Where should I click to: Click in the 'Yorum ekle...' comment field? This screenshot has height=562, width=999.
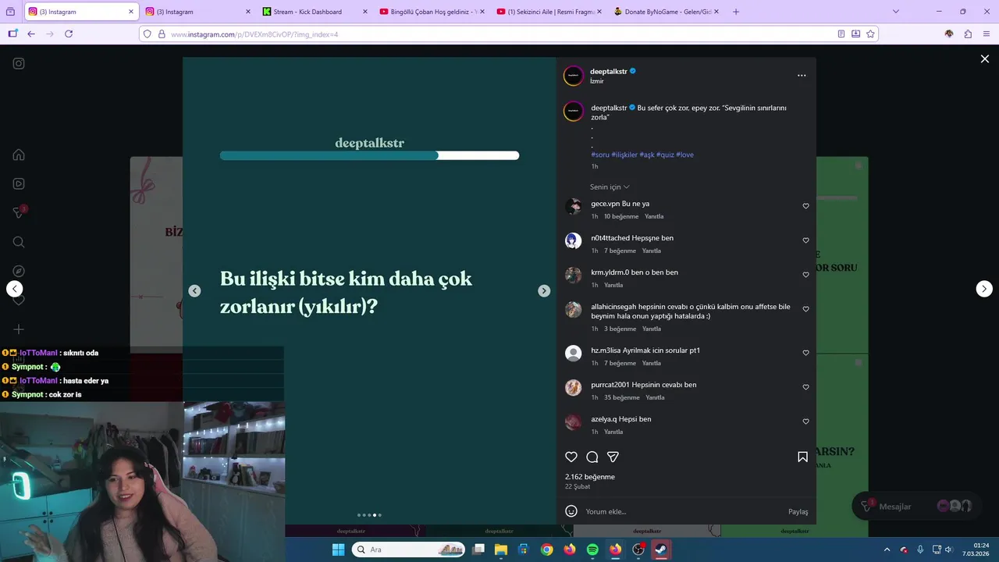click(683, 511)
